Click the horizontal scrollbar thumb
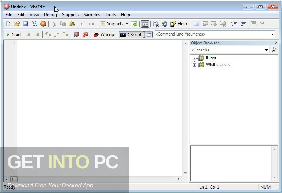Viewport: 282px width, 193px height. (14, 179)
